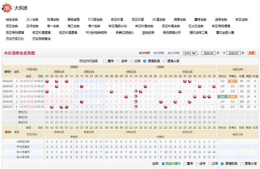Open 历史开奖对比 link
260x169 pixels.
click(15, 39)
